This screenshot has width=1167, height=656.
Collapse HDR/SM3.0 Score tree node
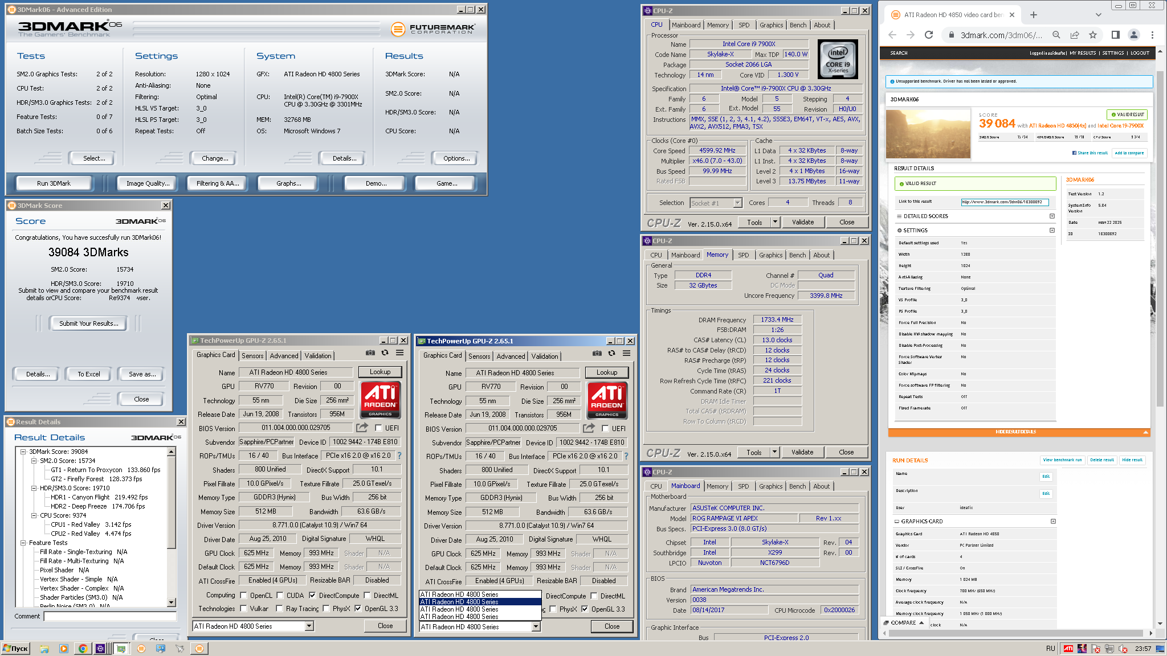coord(34,488)
